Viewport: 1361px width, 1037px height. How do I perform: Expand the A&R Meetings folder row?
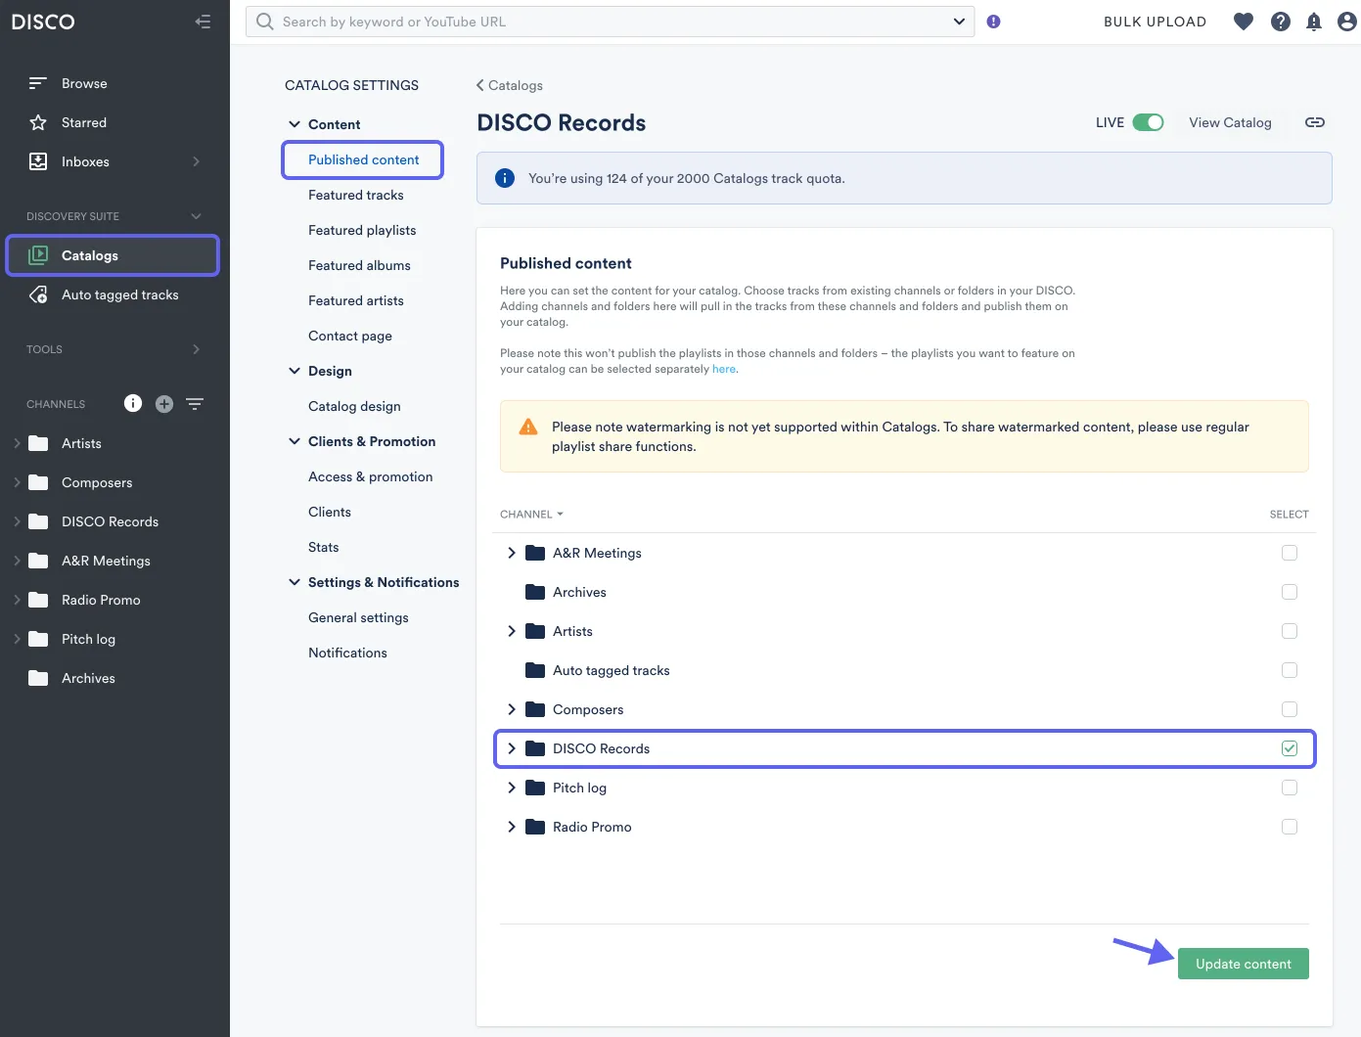click(512, 553)
